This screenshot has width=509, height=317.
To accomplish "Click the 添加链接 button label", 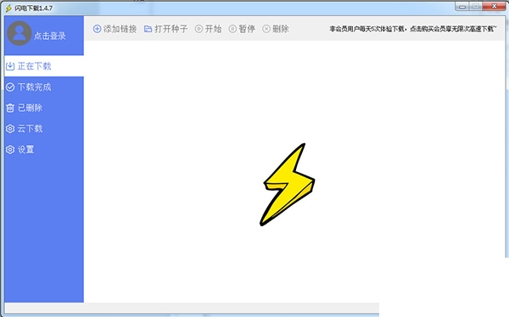I will 120,29.
